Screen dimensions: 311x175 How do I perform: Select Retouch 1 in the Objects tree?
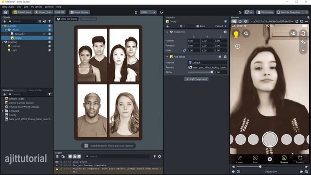pos(20,34)
